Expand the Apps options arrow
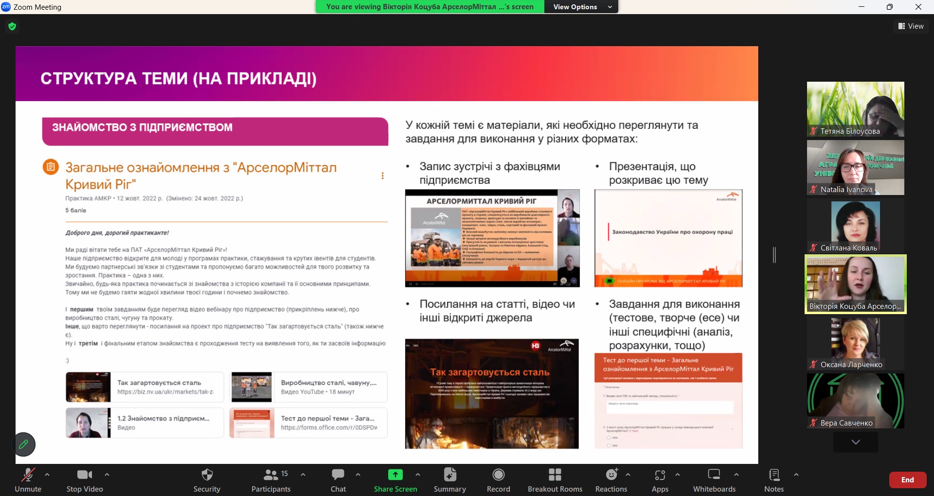Viewport: 934px width, 496px height. click(x=678, y=475)
